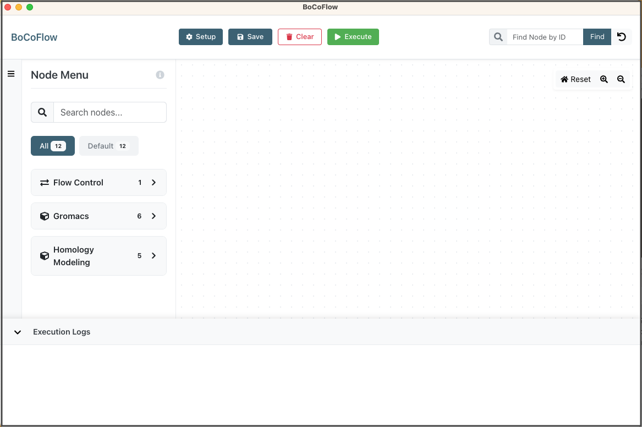642x427 pixels.
Task: Click the Node Menu info icon
Action: [160, 75]
